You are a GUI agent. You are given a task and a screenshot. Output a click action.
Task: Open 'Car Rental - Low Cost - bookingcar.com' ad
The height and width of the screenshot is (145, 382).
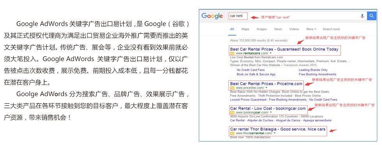[268, 108]
